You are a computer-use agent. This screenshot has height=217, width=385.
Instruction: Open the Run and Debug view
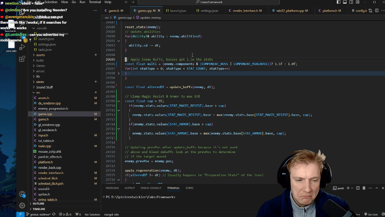point(22,47)
